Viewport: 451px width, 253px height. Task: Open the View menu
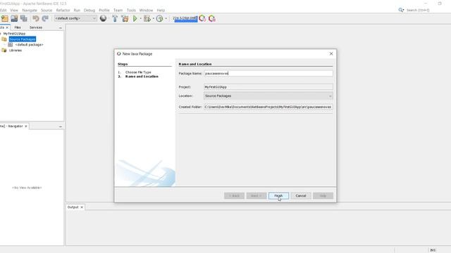(x=14, y=10)
